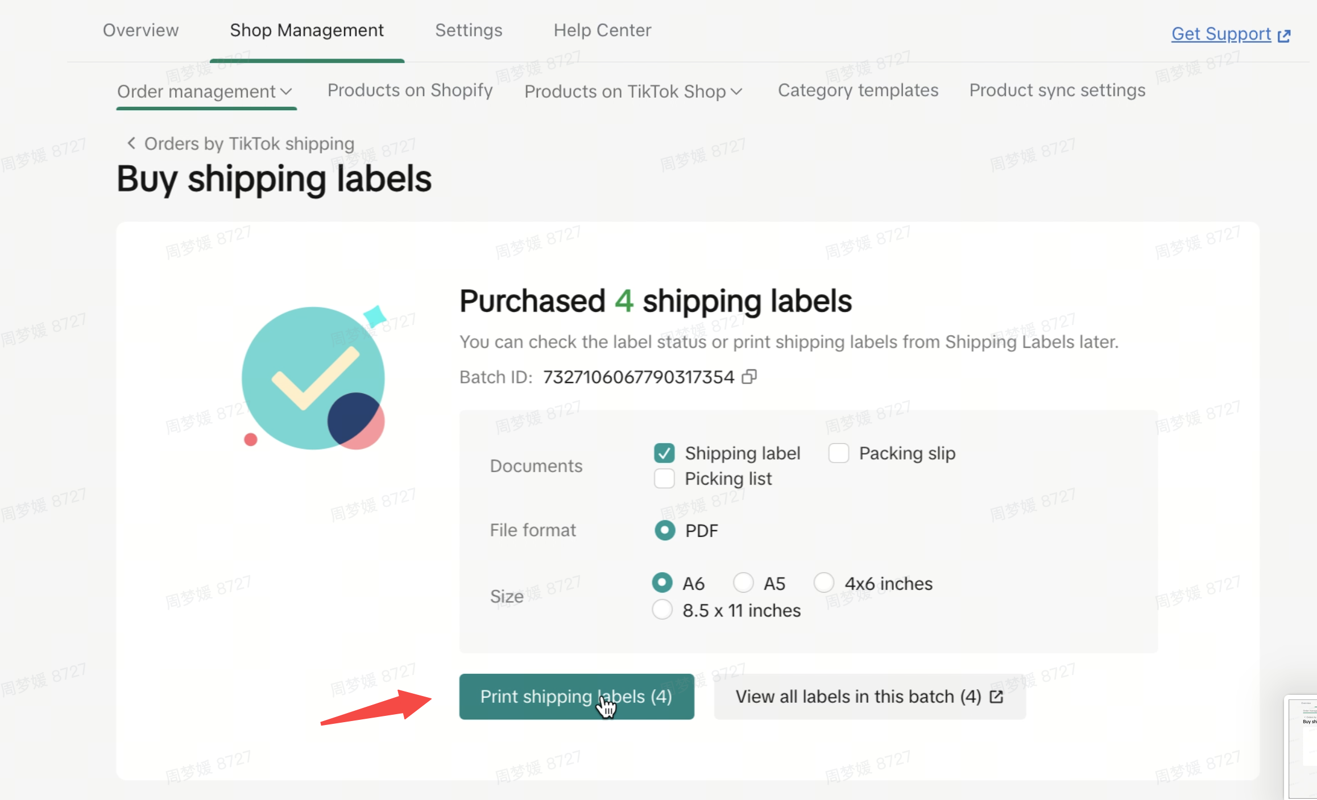The height and width of the screenshot is (800, 1317).
Task: Click Print shipping labels (4) button
Action: [576, 697]
